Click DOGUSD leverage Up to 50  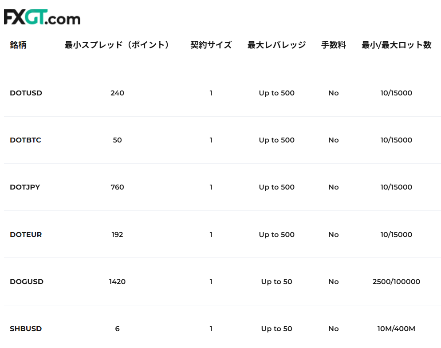pyautogui.click(x=276, y=282)
